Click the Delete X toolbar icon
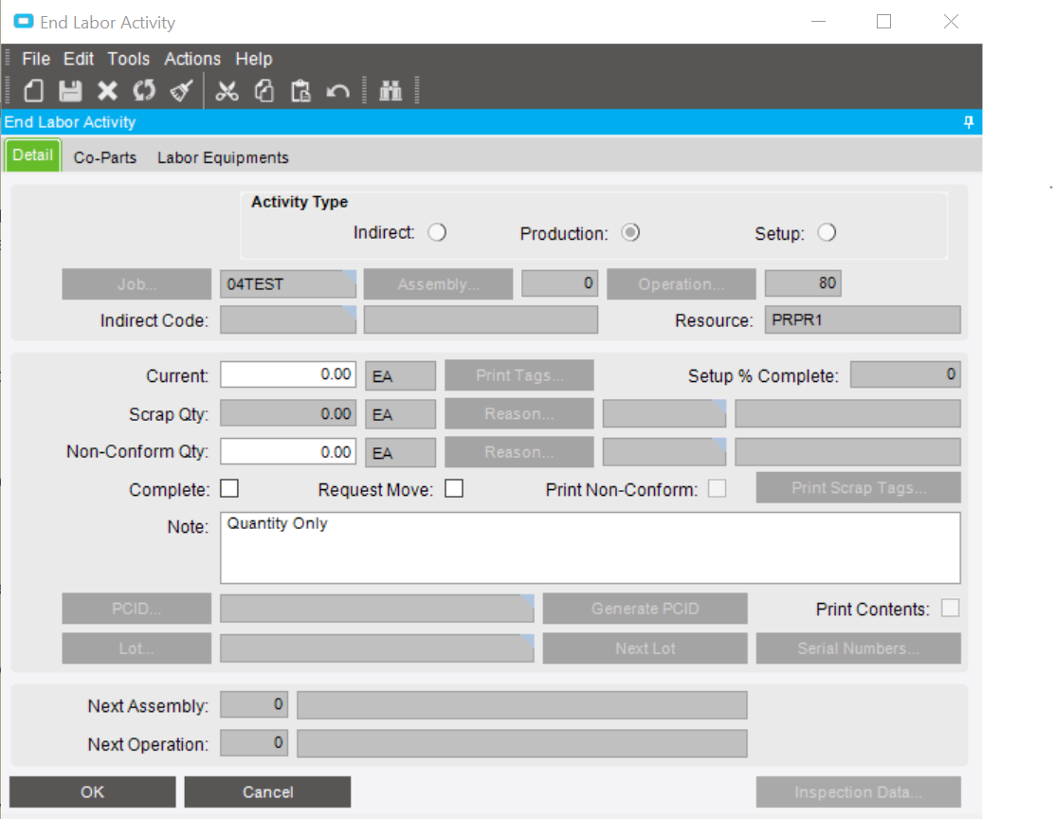The width and height of the screenshot is (1054, 819). pos(107,91)
